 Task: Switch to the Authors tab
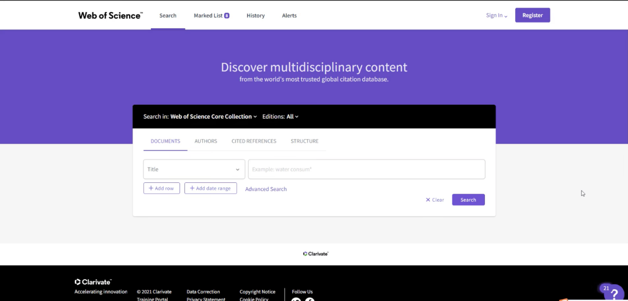(206, 141)
